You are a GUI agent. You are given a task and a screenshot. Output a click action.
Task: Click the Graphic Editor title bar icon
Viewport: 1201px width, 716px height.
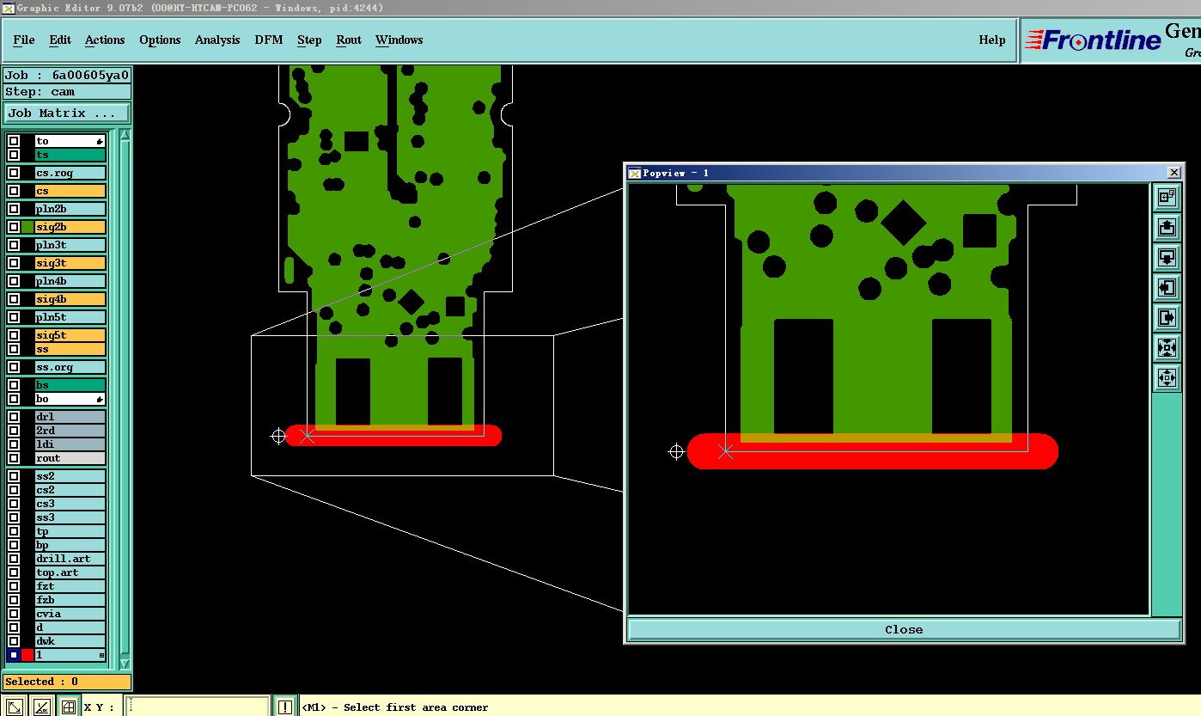[x=8, y=8]
